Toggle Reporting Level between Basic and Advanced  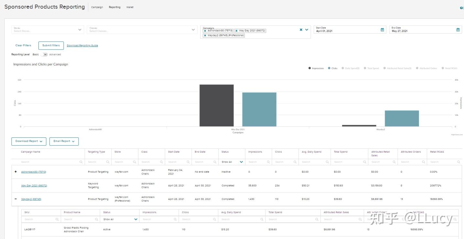click(45, 54)
